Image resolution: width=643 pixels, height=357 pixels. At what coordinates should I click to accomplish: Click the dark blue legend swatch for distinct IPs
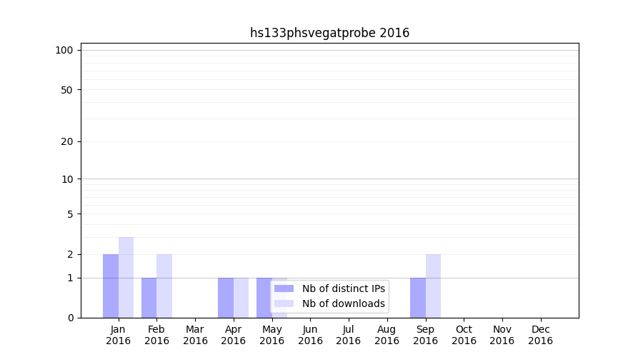(284, 288)
